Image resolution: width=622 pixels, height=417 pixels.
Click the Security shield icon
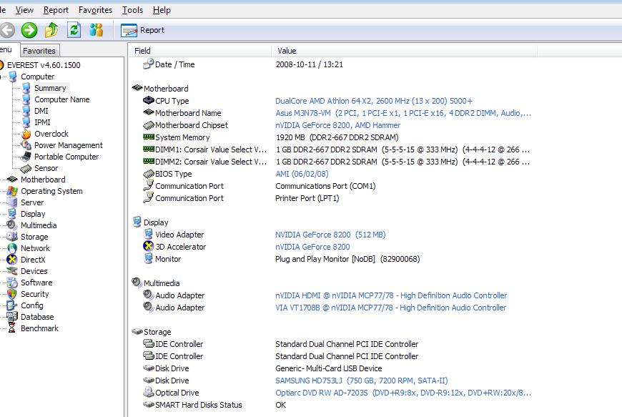[12, 294]
